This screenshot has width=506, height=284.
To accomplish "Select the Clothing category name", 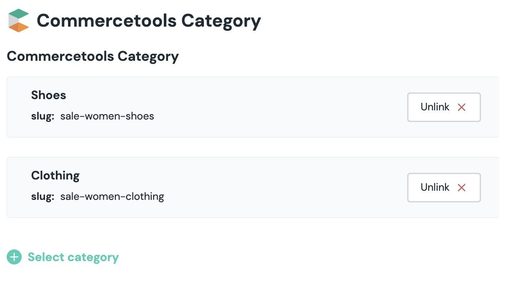I will (x=55, y=175).
